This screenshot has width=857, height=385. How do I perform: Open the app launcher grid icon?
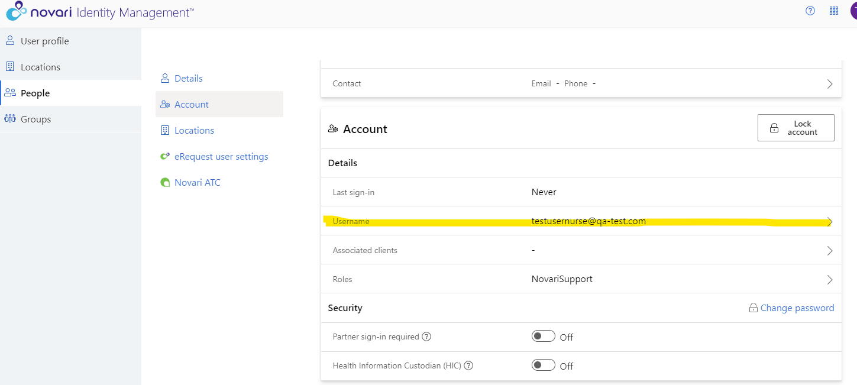(834, 11)
